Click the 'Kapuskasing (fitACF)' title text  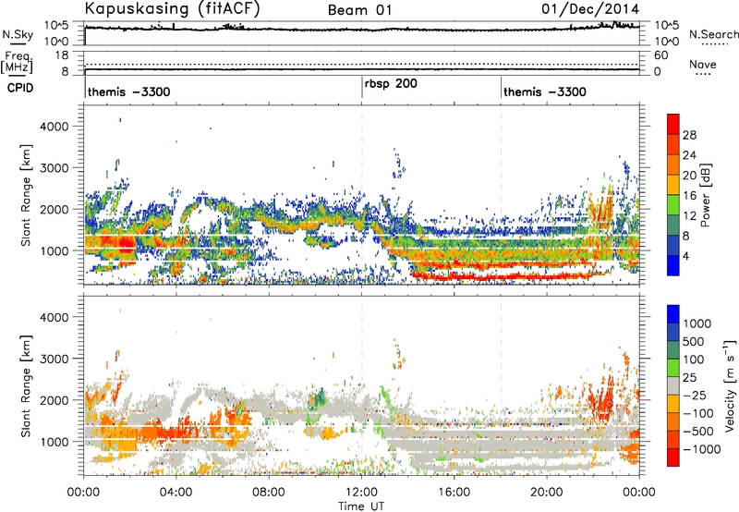(x=172, y=8)
